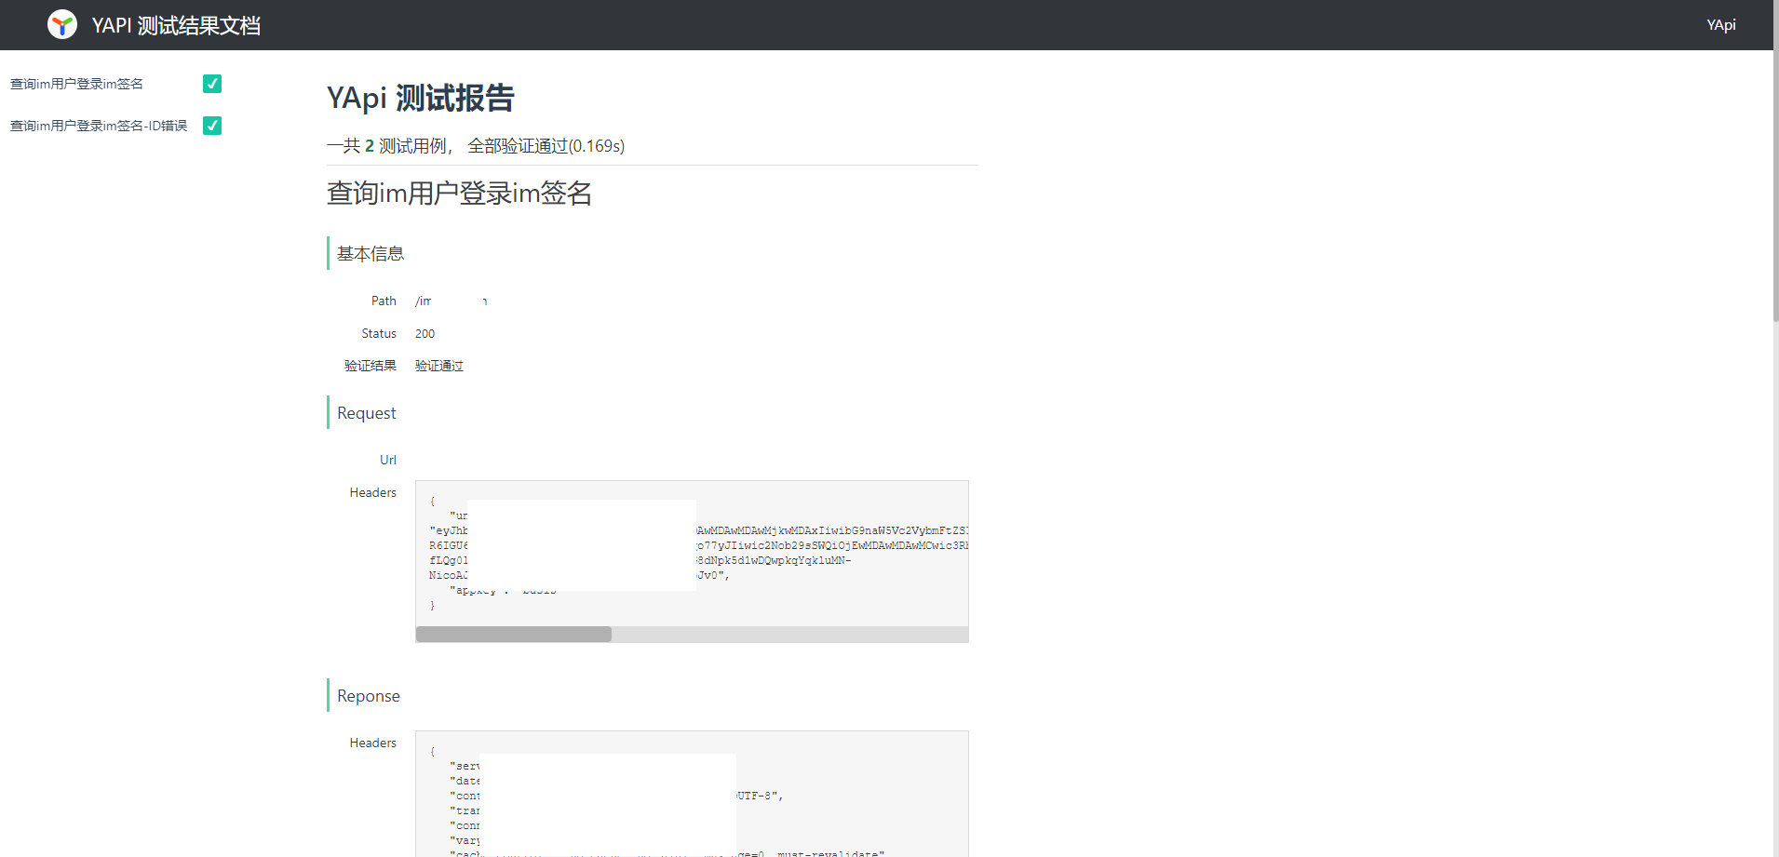Click the 基本信息 section title
1779x857 pixels.
coord(371,253)
